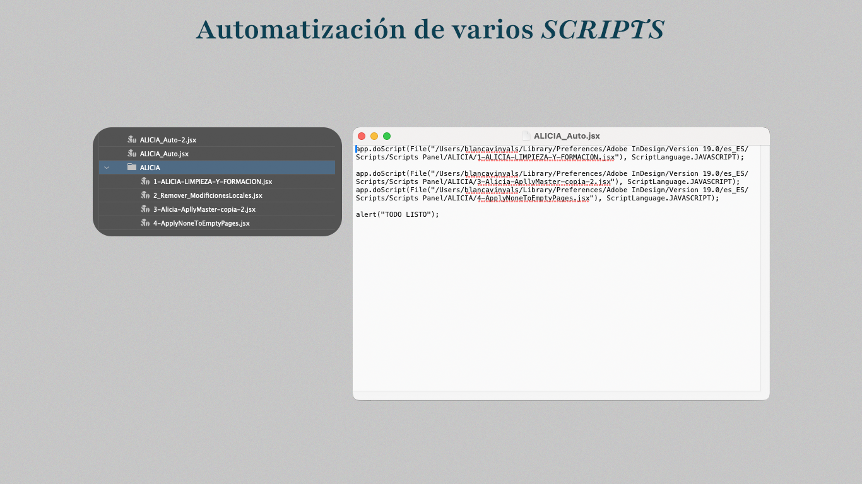Click the icon of 3-Alicia-ApllyMaster-copia-2.jsx

click(x=145, y=209)
